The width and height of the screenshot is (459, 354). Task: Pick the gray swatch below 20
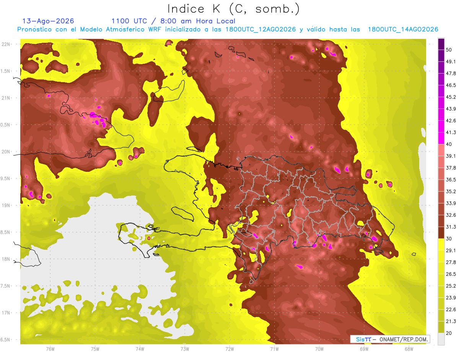pyautogui.click(x=441, y=339)
